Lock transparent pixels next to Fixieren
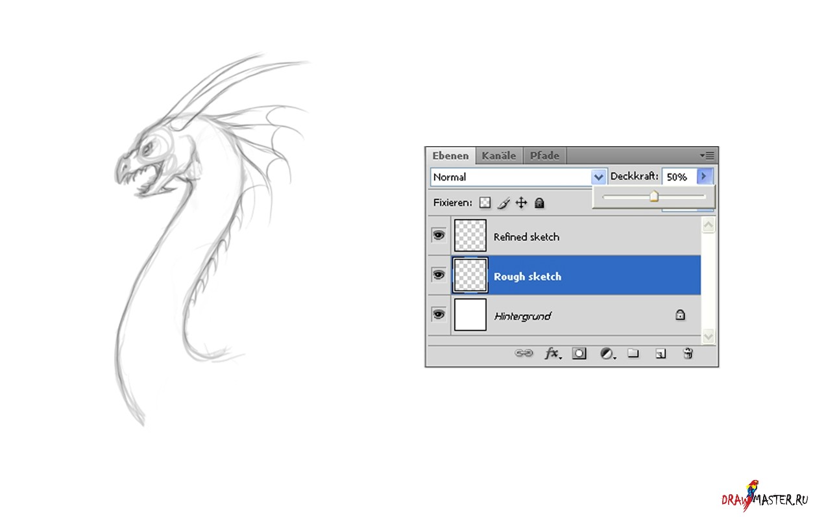The height and width of the screenshot is (517, 813). tap(485, 203)
